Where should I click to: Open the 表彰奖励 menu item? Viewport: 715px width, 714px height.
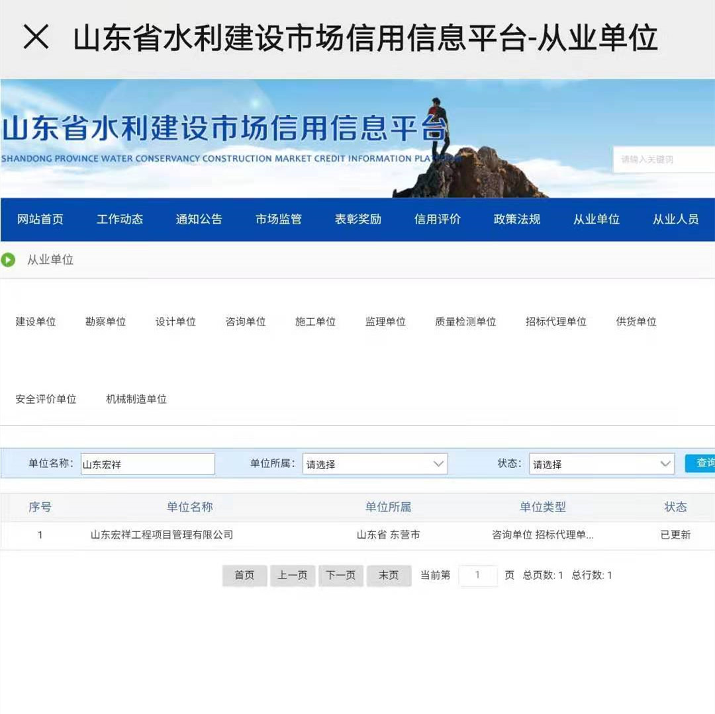[x=358, y=219]
